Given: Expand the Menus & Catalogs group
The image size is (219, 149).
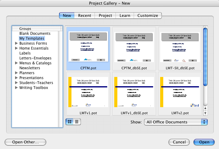Looking at the screenshot, I should coord(16,63).
